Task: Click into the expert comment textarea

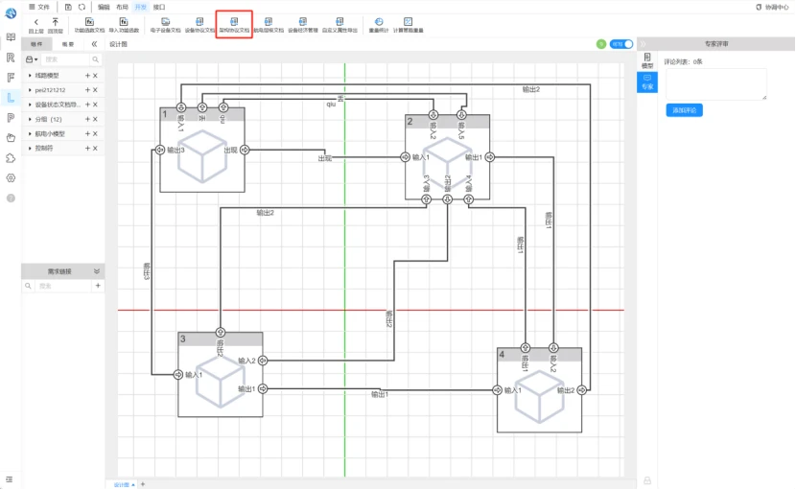Action: 715,84
